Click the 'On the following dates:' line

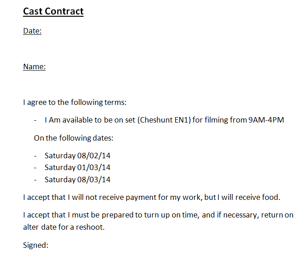[74, 138]
